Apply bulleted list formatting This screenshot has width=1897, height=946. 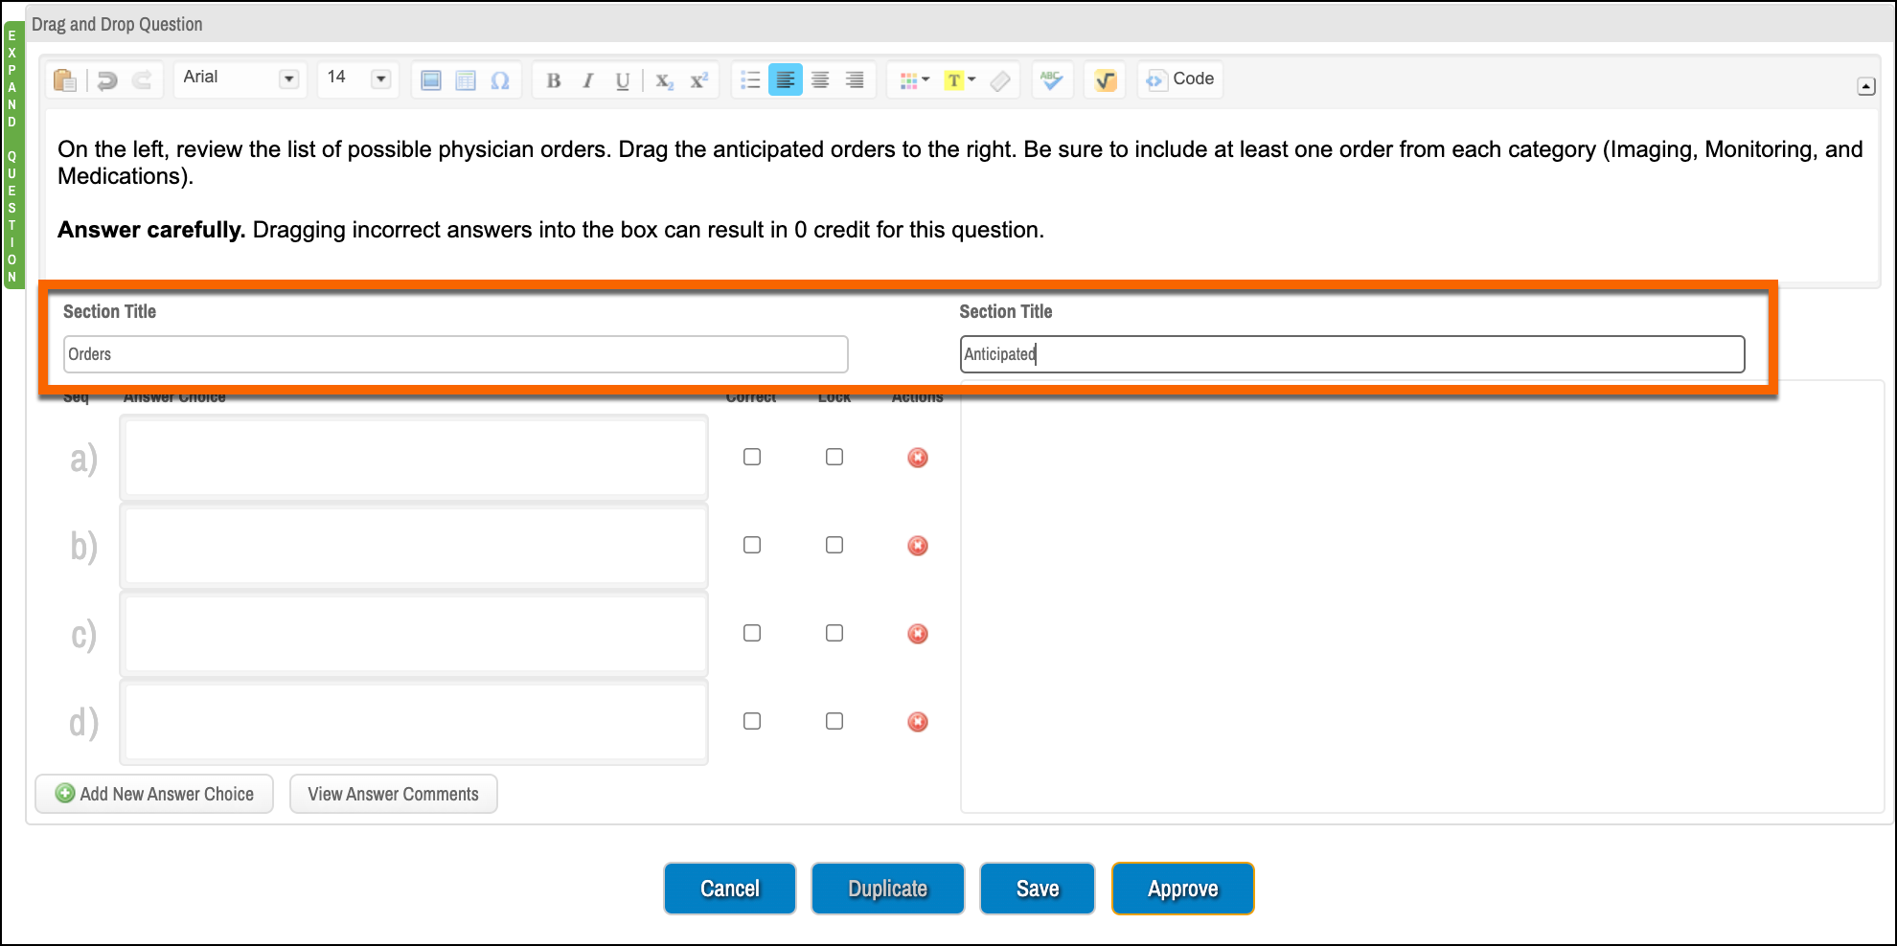pyautogui.click(x=750, y=80)
